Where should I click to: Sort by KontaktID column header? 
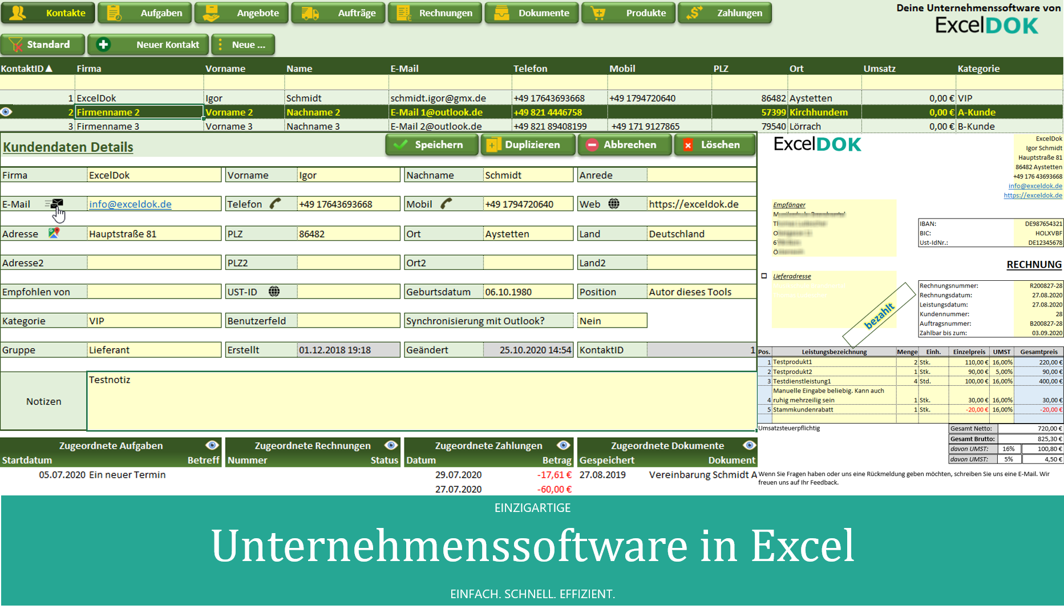[27, 68]
